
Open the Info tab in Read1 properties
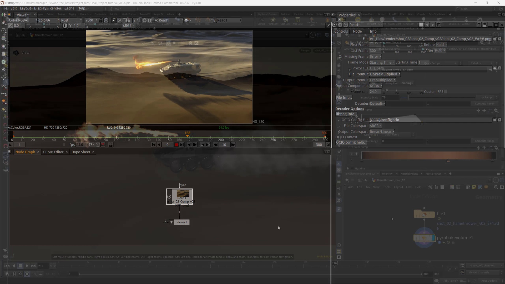[x=373, y=31]
